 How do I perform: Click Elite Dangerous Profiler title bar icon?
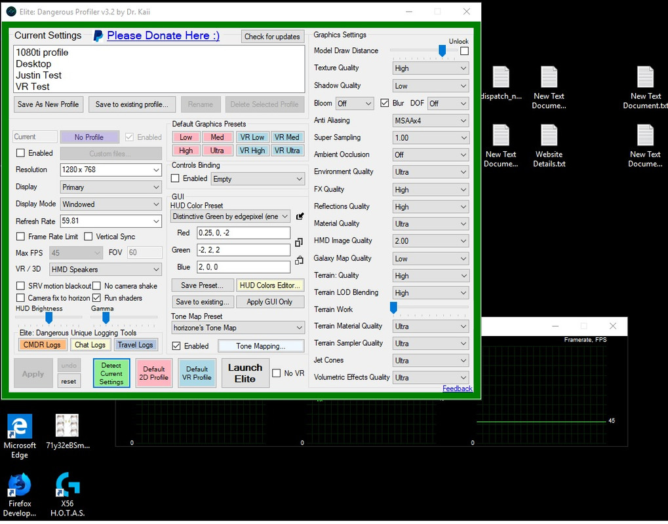[11, 12]
